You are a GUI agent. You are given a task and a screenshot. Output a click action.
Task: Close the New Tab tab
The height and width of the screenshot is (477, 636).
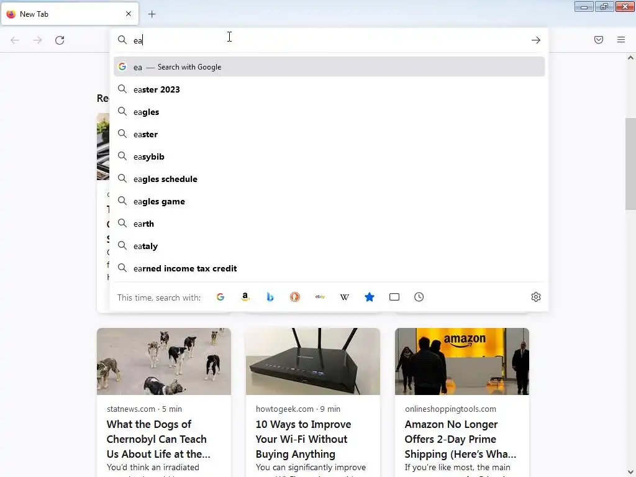(x=129, y=14)
